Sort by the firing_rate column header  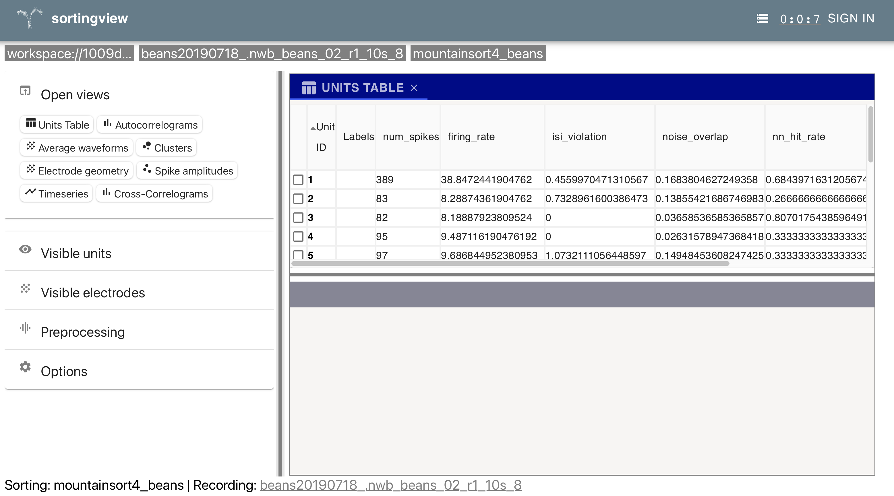coord(471,137)
